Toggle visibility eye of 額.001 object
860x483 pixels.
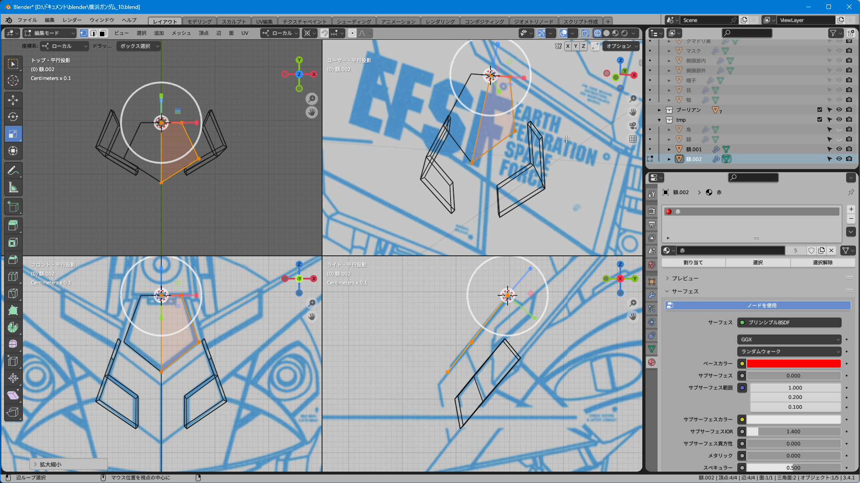point(839,149)
